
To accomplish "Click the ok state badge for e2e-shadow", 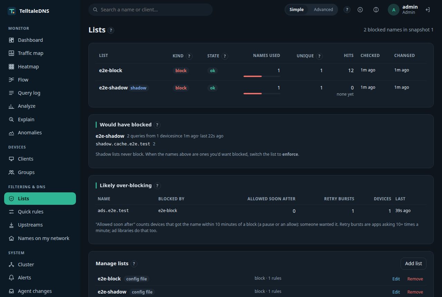I will tap(212, 88).
